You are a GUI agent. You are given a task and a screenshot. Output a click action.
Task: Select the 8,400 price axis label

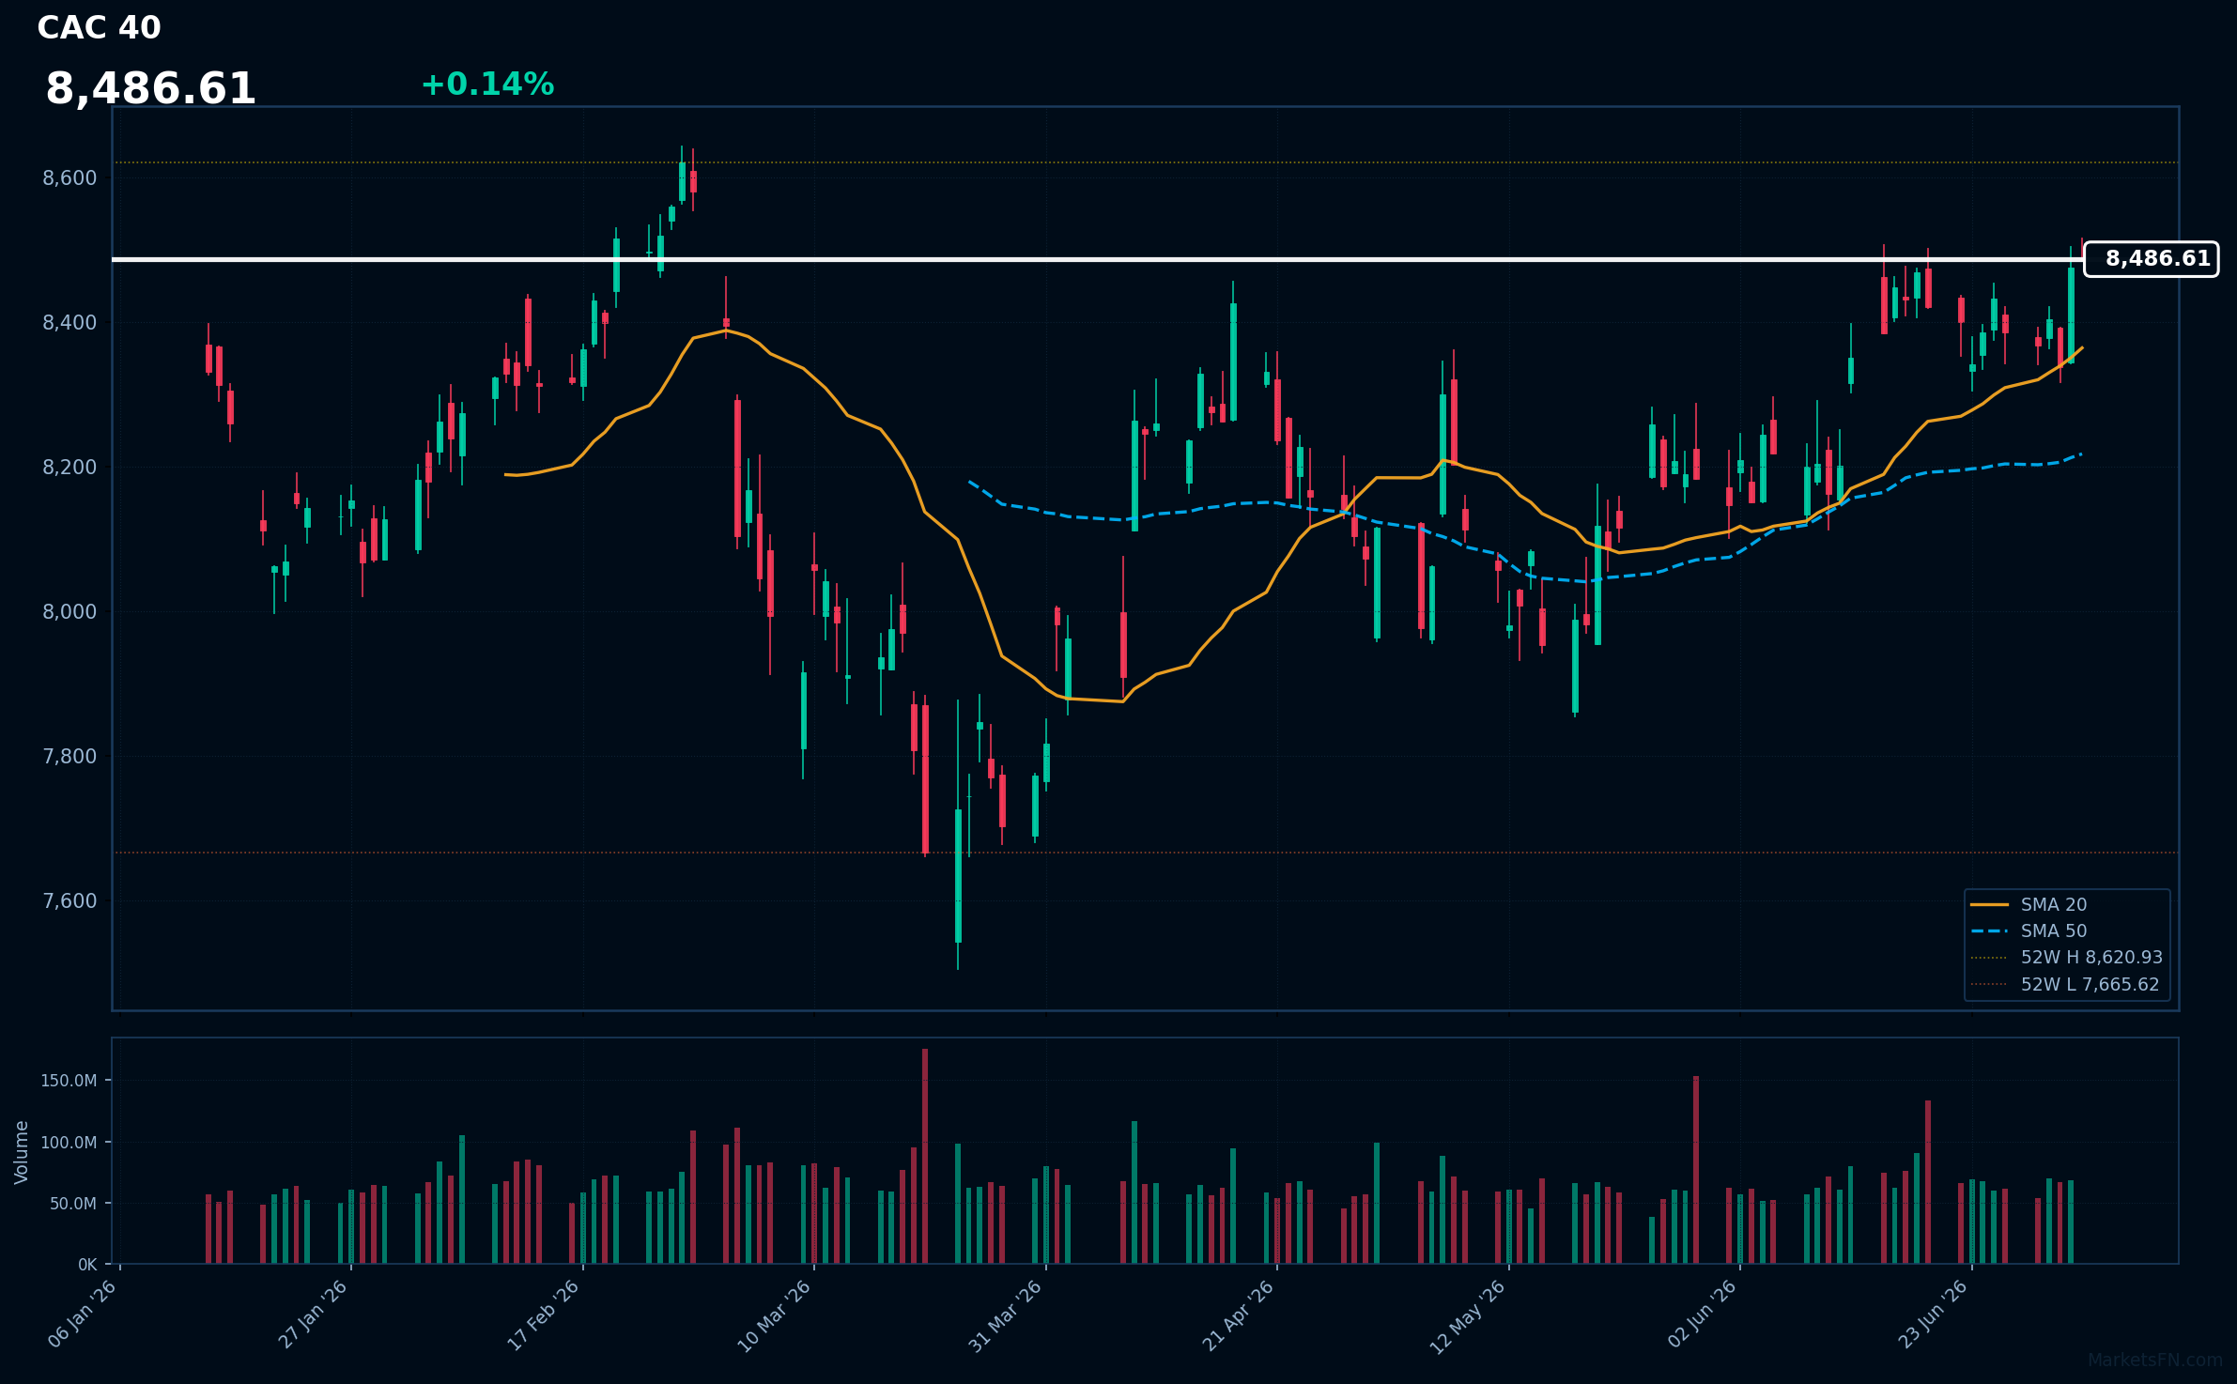click(69, 323)
